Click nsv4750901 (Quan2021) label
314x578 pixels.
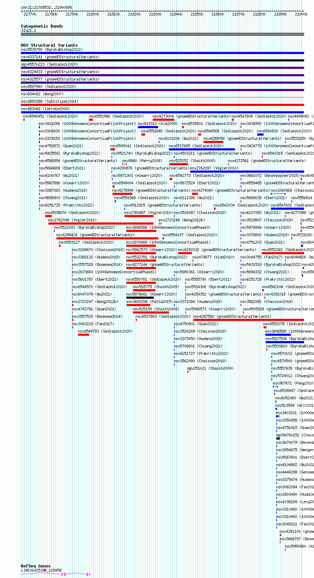click(196, 324)
